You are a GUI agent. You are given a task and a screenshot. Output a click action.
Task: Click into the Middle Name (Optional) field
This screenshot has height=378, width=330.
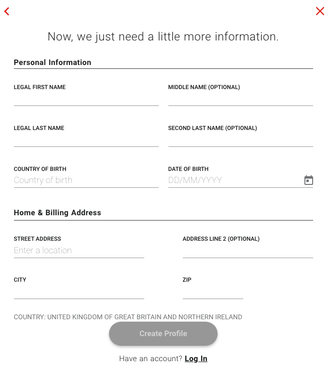pos(240,99)
